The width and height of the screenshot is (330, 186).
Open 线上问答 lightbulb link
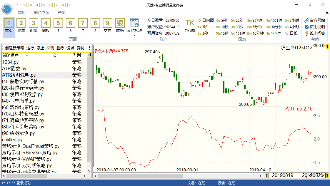pos(315,33)
